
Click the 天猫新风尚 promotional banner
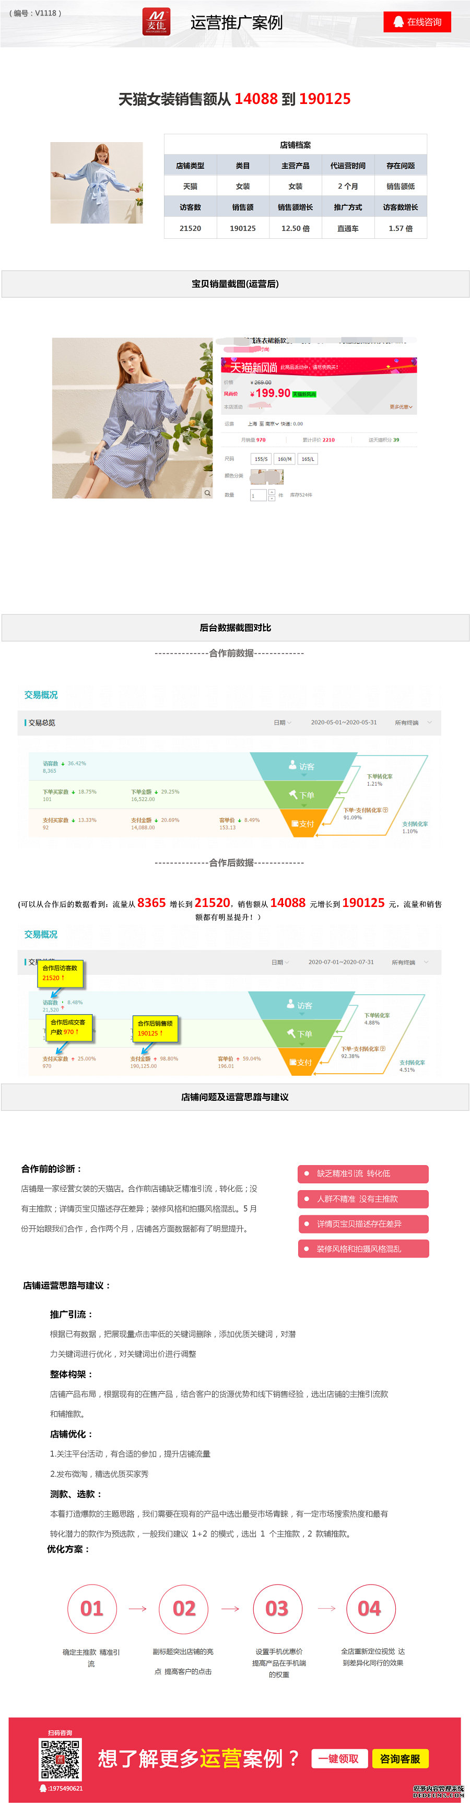click(x=319, y=367)
